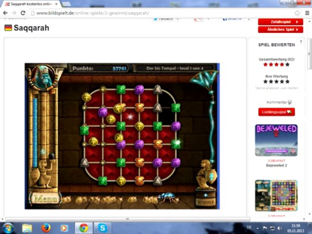The width and height of the screenshot is (312, 234).
Task: Open the Bejeweled 2 thumbnail
Action: click(x=276, y=140)
